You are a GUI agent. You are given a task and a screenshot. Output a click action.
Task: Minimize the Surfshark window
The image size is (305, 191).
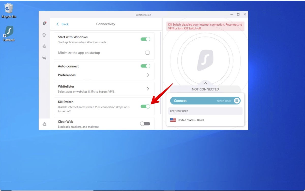tap(232, 14)
